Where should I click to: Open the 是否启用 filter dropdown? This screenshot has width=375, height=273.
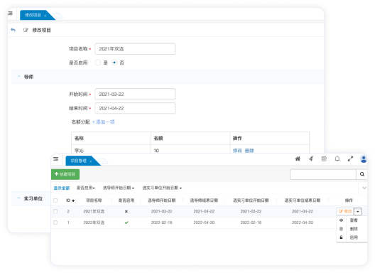point(86,188)
